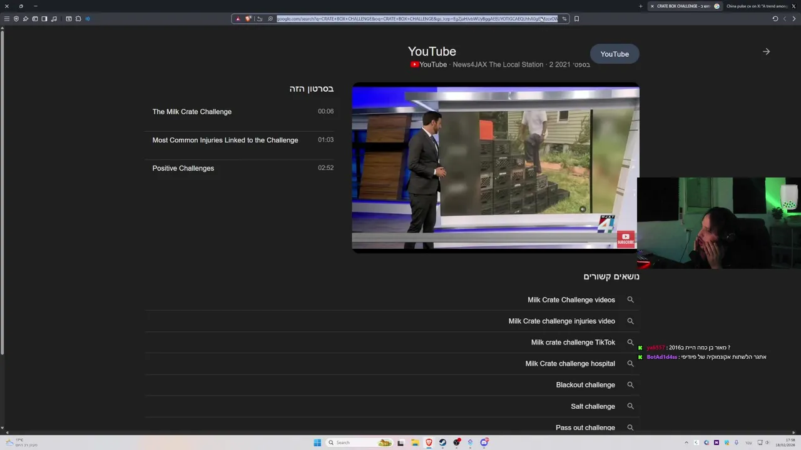
Task: Click the 02:52 timestamp
Action: [325, 167]
